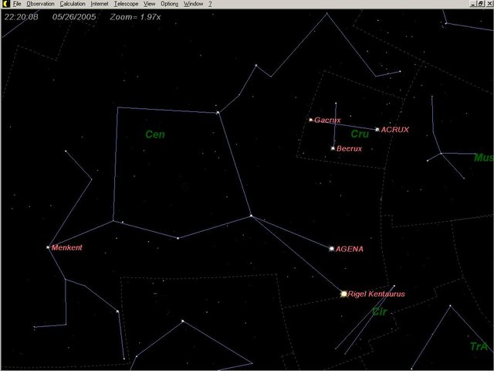
Task: Click the TrA constellation label
Action: (479, 346)
